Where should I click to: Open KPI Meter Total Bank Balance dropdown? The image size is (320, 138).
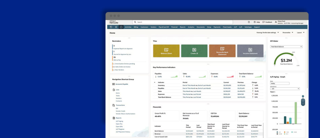(286, 47)
